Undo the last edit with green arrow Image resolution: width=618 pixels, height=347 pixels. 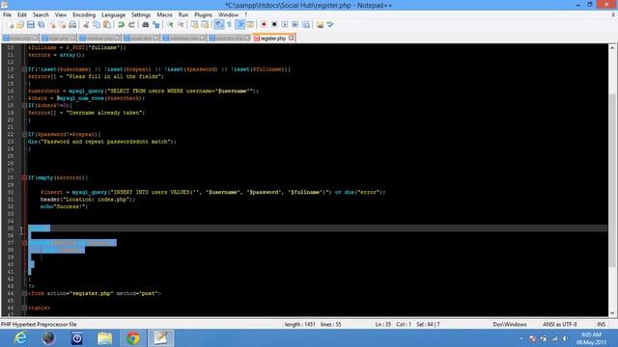[x=121, y=25]
